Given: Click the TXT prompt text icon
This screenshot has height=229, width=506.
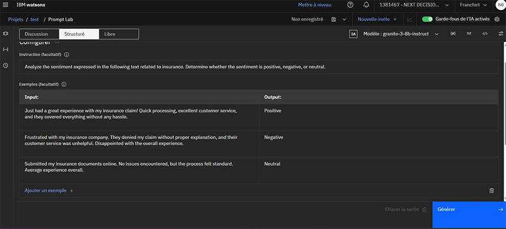Looking at the screenshot, I should pyautogui.click(x=469, y=34).
